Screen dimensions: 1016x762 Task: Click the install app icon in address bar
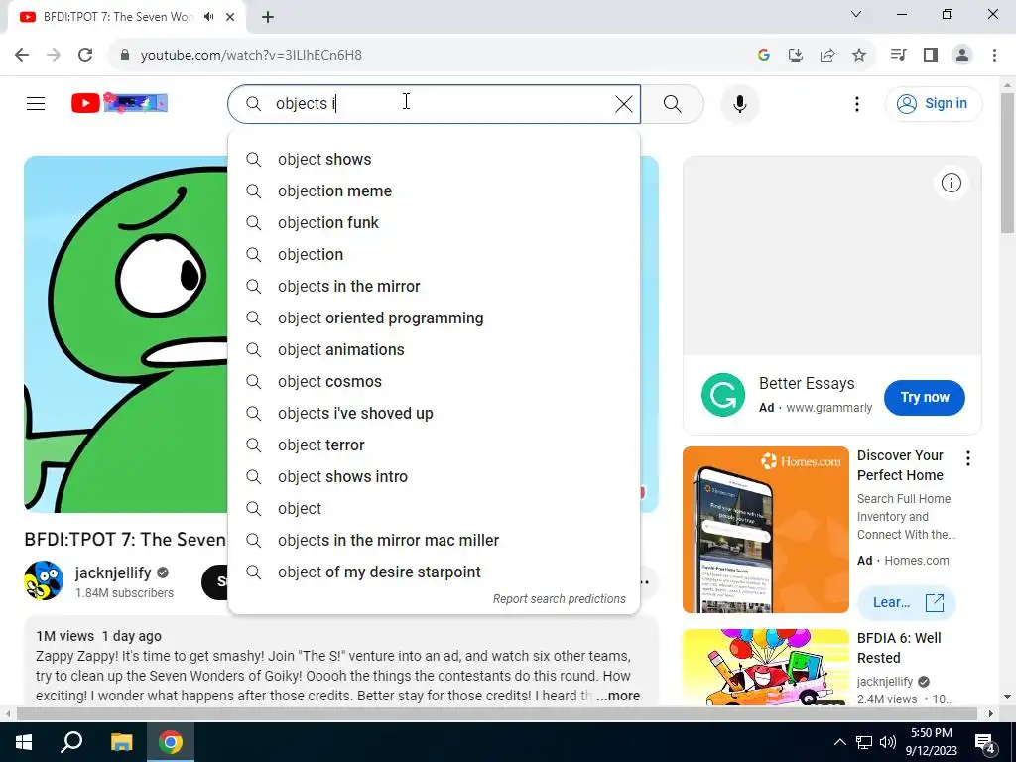[795, 56]
